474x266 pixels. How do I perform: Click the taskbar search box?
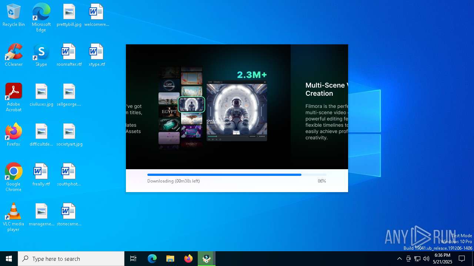[x=71, y=259]
